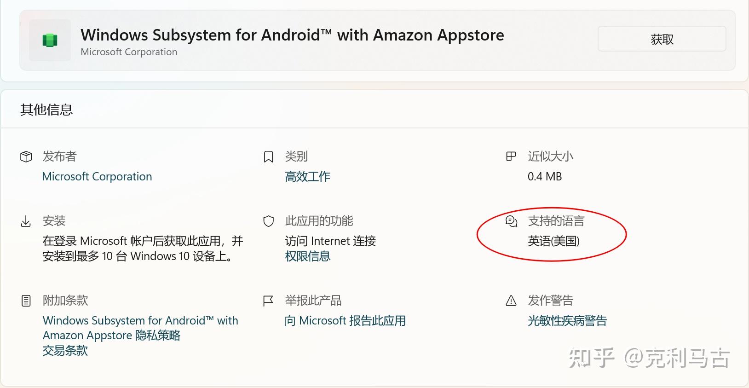Open the 交易条款 transaction terms link
Screen dimensions: 749x388
(65, 351)
